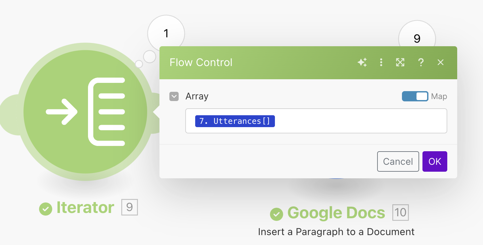This screenshot has height=245, width=483.
Task: Open help for the Flow Control module
Action: (x=421, y=62)
